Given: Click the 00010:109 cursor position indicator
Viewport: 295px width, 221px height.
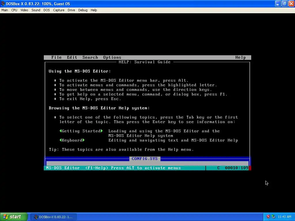Looking at the screenshot, I should pyautogui.click(x=237, y=168).
